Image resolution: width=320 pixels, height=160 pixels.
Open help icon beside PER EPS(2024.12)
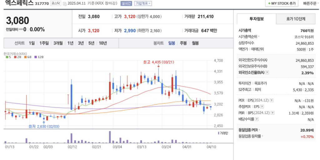coord(271,100)
